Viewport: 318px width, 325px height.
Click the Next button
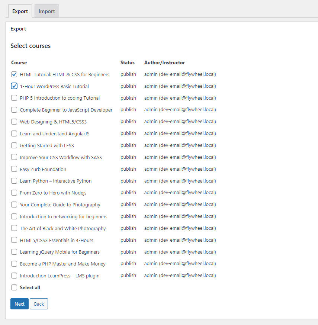(19, 304)
